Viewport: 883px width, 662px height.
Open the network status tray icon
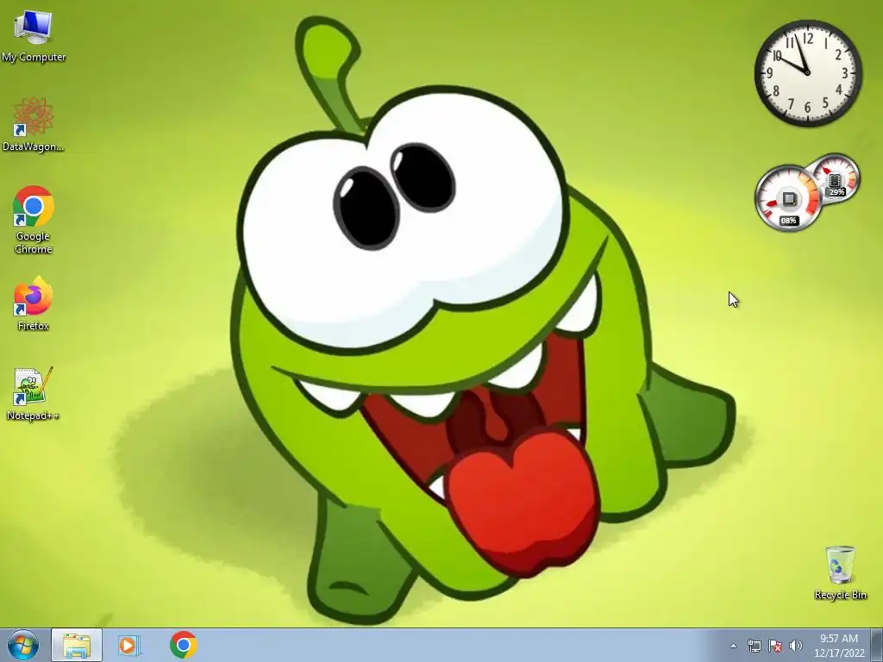[x=754, y=646]
